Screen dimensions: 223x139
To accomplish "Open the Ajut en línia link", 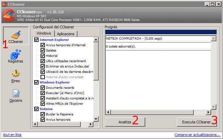I will (12, 135).
